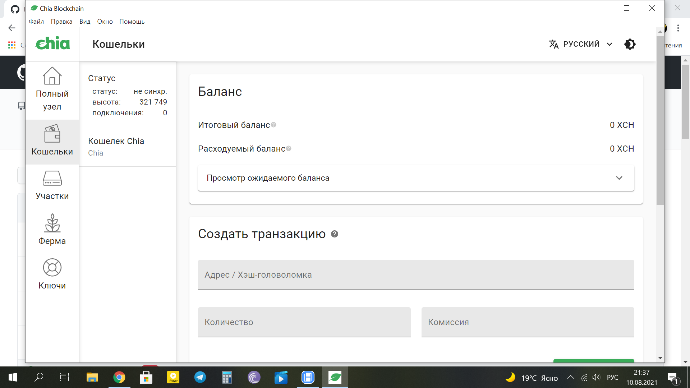Open the Участки plots section

coord(52,186)
